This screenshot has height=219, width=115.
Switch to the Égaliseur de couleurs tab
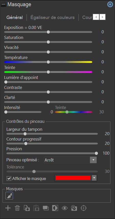[52, 17]
